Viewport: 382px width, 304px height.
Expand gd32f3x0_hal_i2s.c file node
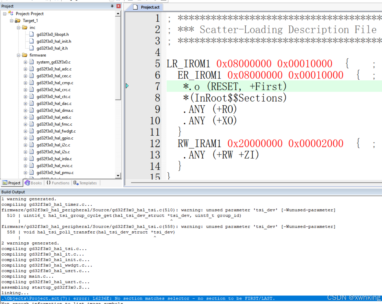coord(25,152)
